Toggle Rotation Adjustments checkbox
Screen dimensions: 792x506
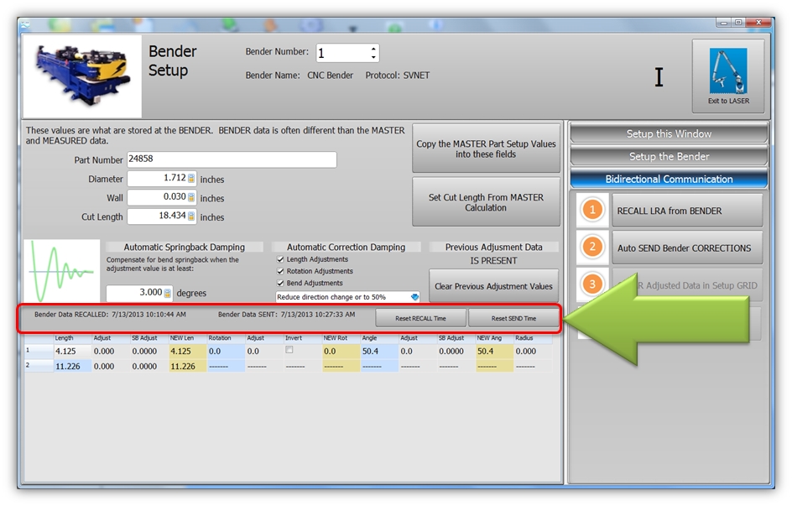(x=280, y=272)
